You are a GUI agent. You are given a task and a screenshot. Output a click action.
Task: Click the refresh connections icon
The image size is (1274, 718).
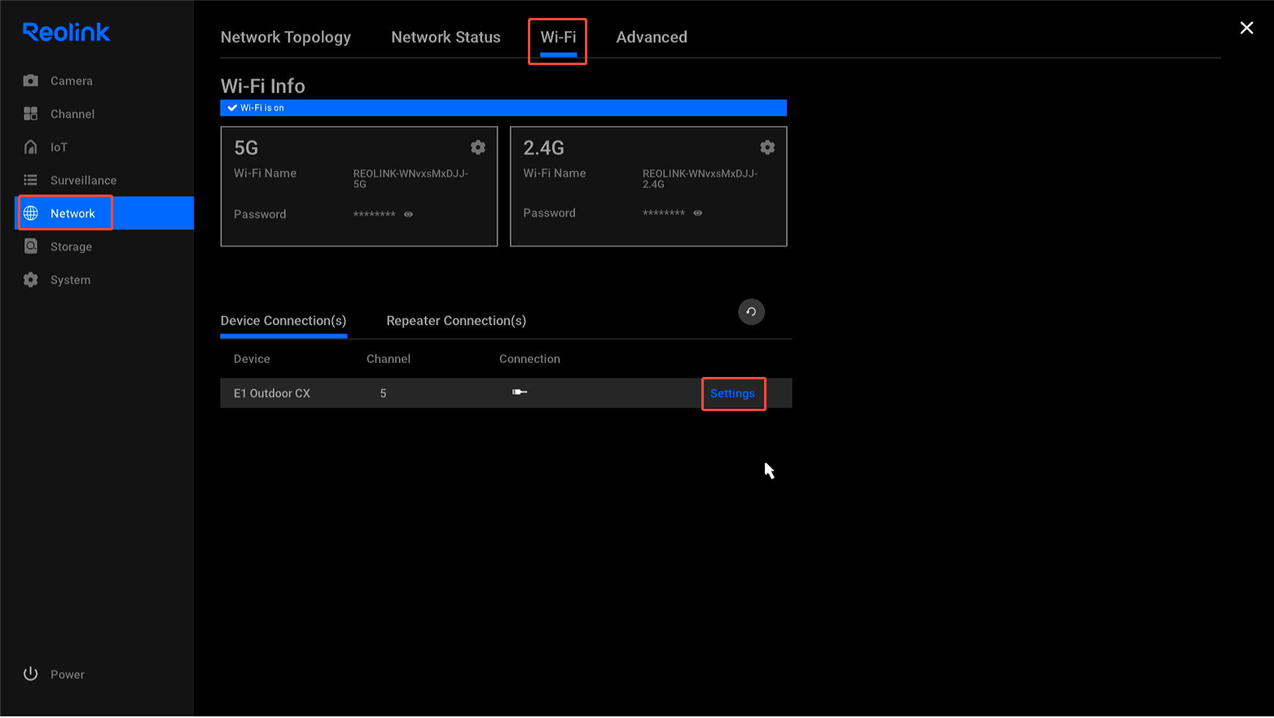[750, 311]
